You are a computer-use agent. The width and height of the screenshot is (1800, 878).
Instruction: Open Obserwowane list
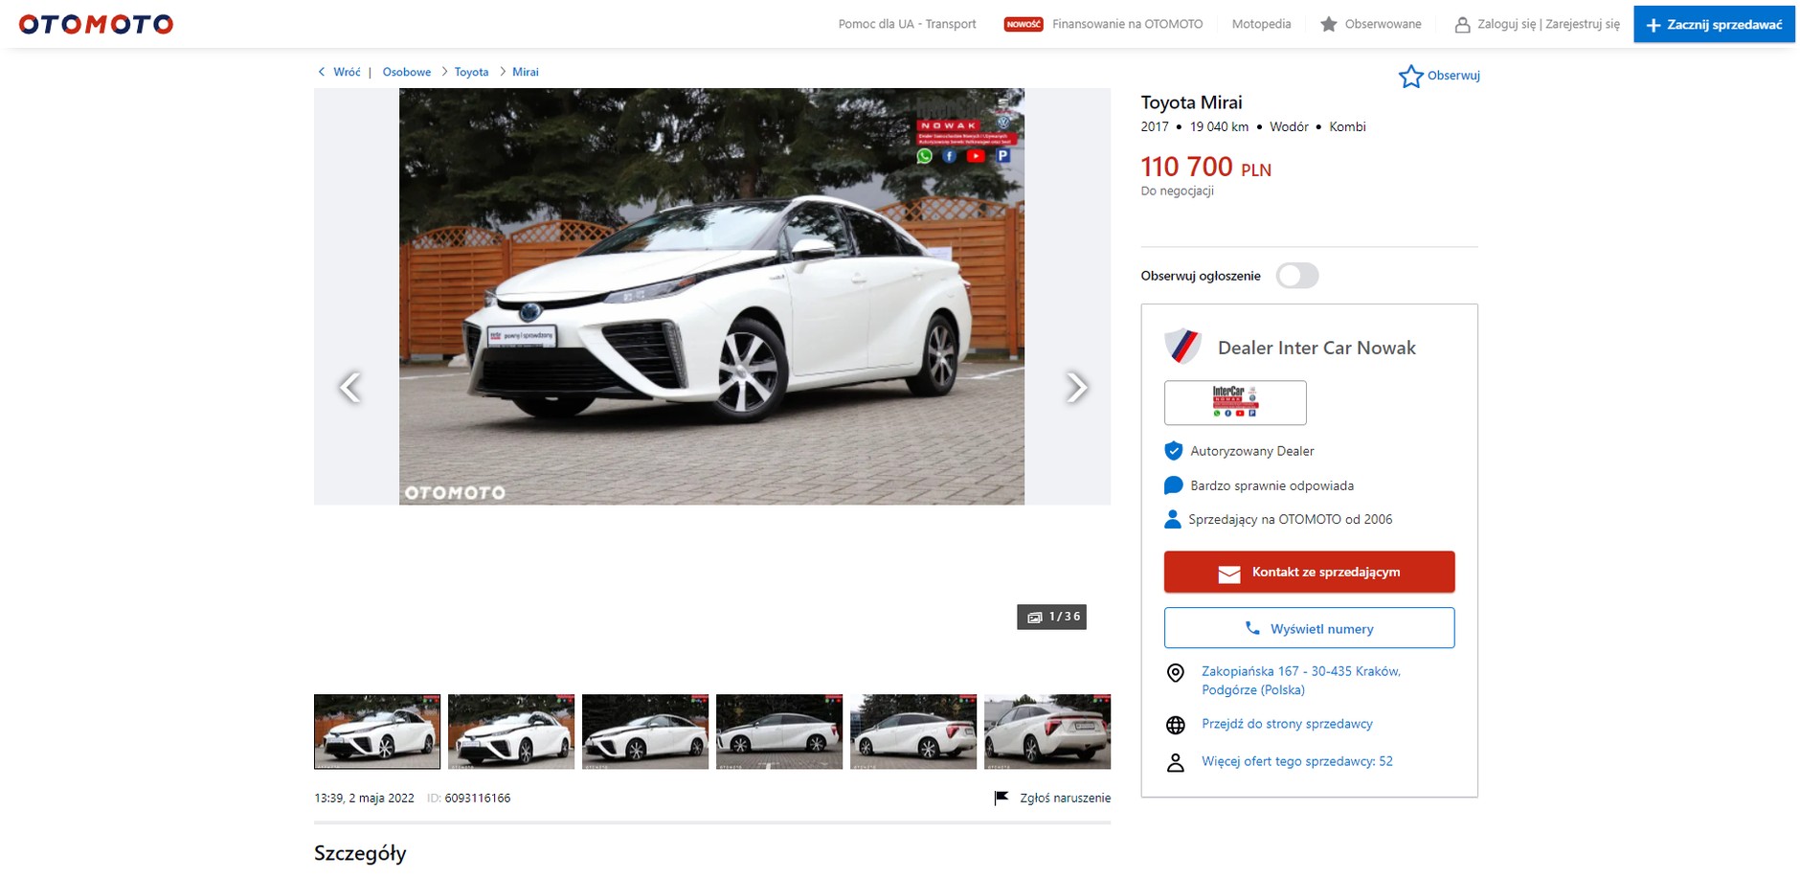coord(1383,24)
